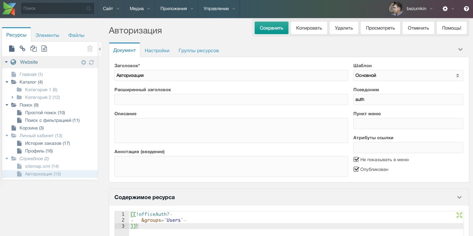Refresh the Website resource tree

(91, 62)
